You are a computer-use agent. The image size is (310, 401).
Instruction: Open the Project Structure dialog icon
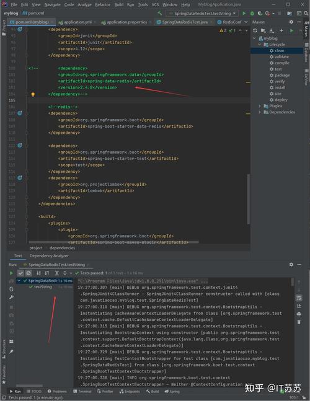coord(290,13)
